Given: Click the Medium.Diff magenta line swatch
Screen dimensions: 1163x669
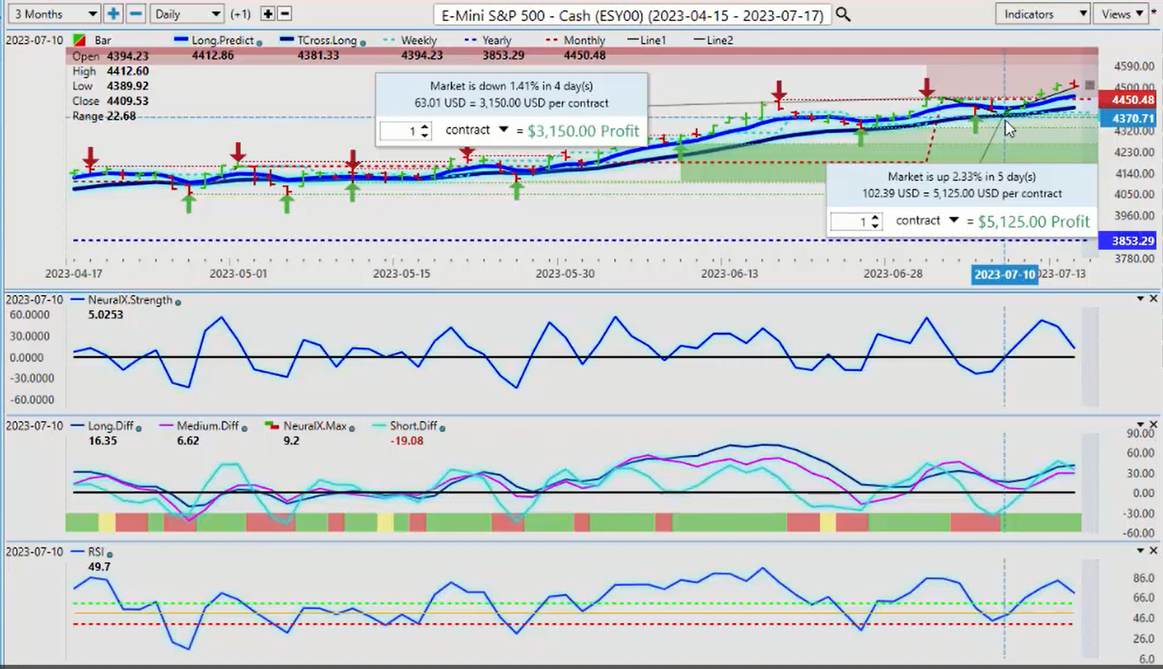Looking at the screenshot, I should tap(167, 426).
